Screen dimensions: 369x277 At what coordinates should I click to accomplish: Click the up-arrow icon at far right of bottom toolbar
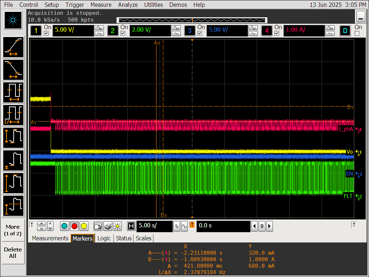coord(354,225)
